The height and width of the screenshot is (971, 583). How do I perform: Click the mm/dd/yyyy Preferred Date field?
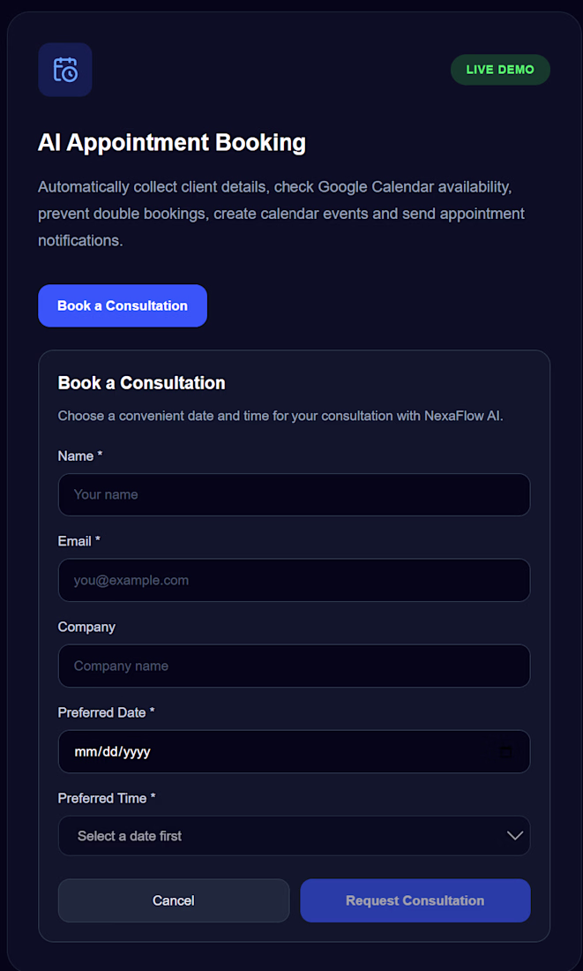pyautogui.click(x=294, y=752)
